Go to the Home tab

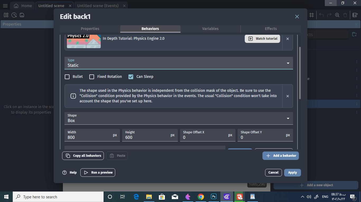pyautogui.click(x=23, y=6)
